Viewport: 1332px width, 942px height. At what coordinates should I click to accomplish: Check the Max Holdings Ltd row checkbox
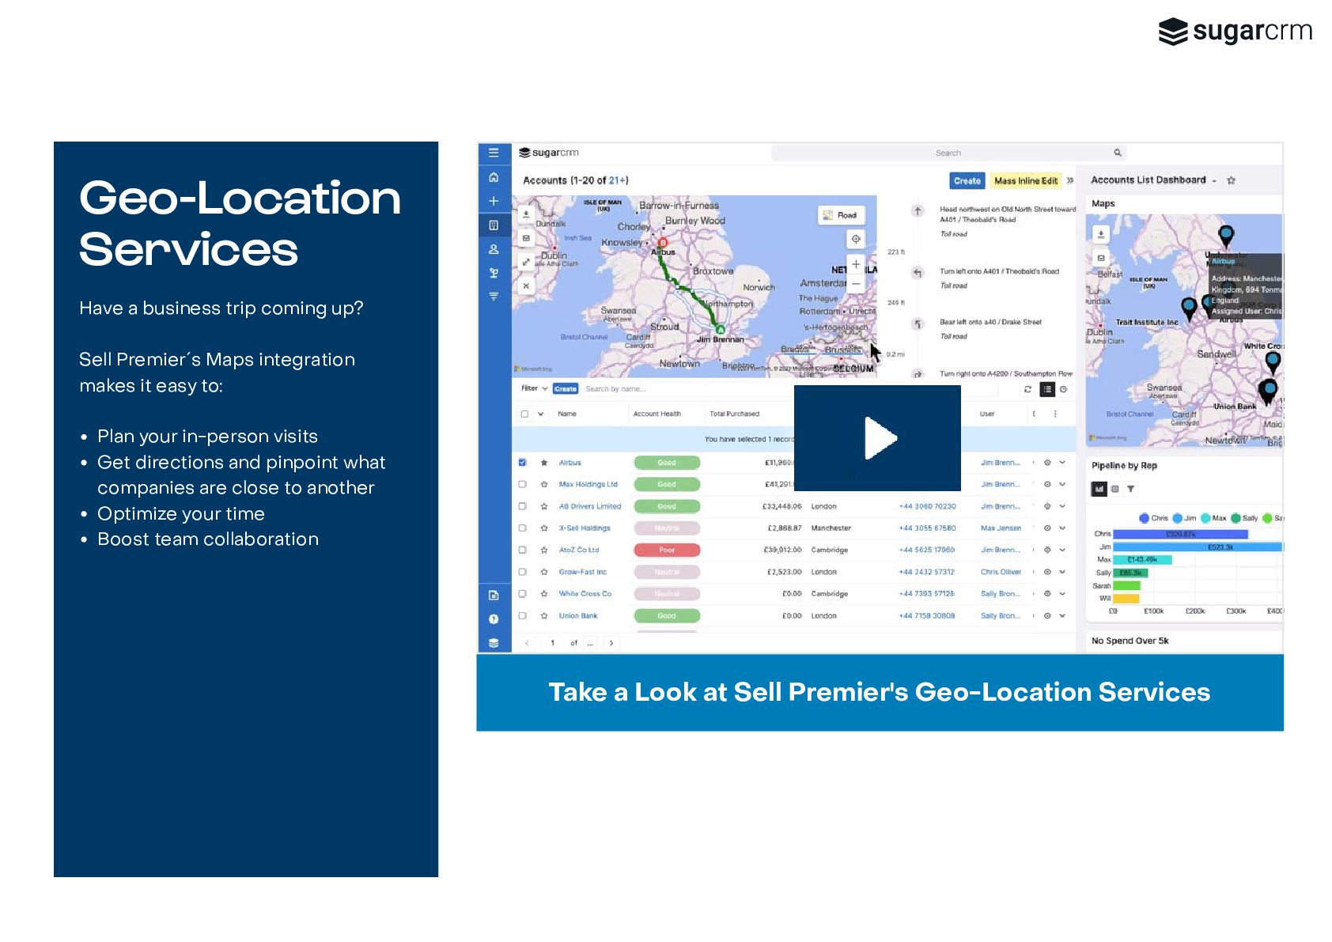[x=522, y=484]
